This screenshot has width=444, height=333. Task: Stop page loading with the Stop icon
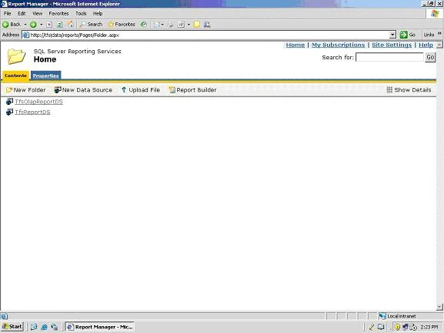tap(49, 25)
